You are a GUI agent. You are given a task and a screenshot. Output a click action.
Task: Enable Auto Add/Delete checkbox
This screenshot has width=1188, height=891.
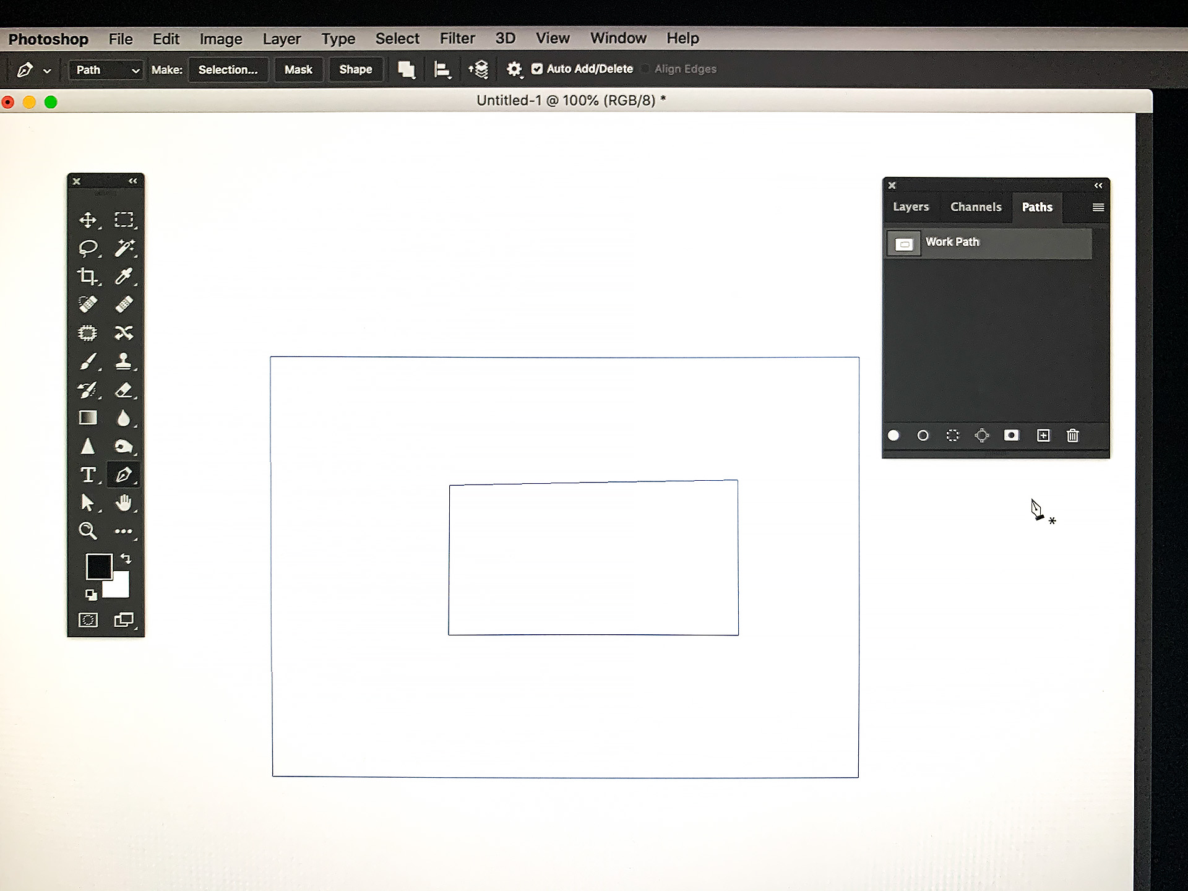coord(538,69)
